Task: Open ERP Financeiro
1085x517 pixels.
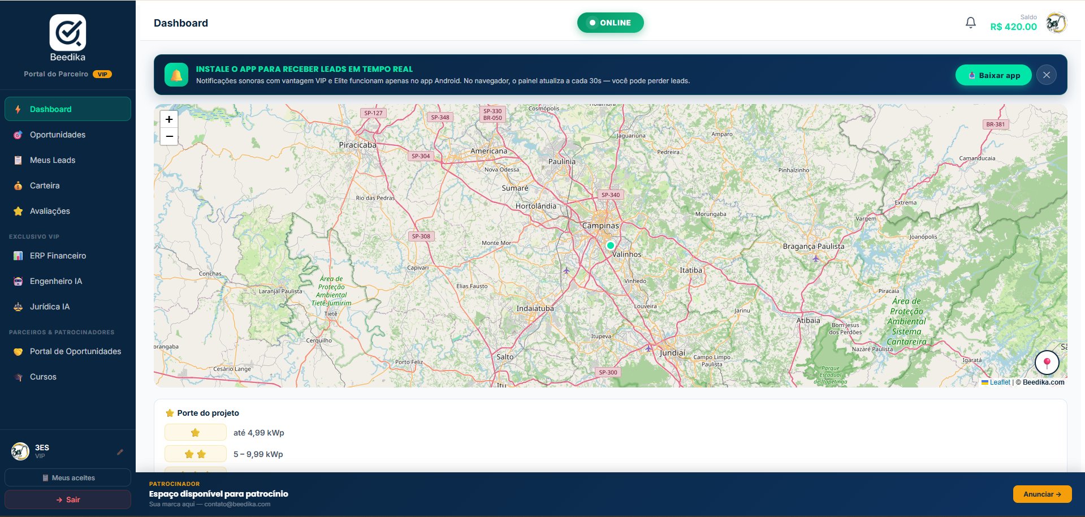Action: [x=68, y=256]
